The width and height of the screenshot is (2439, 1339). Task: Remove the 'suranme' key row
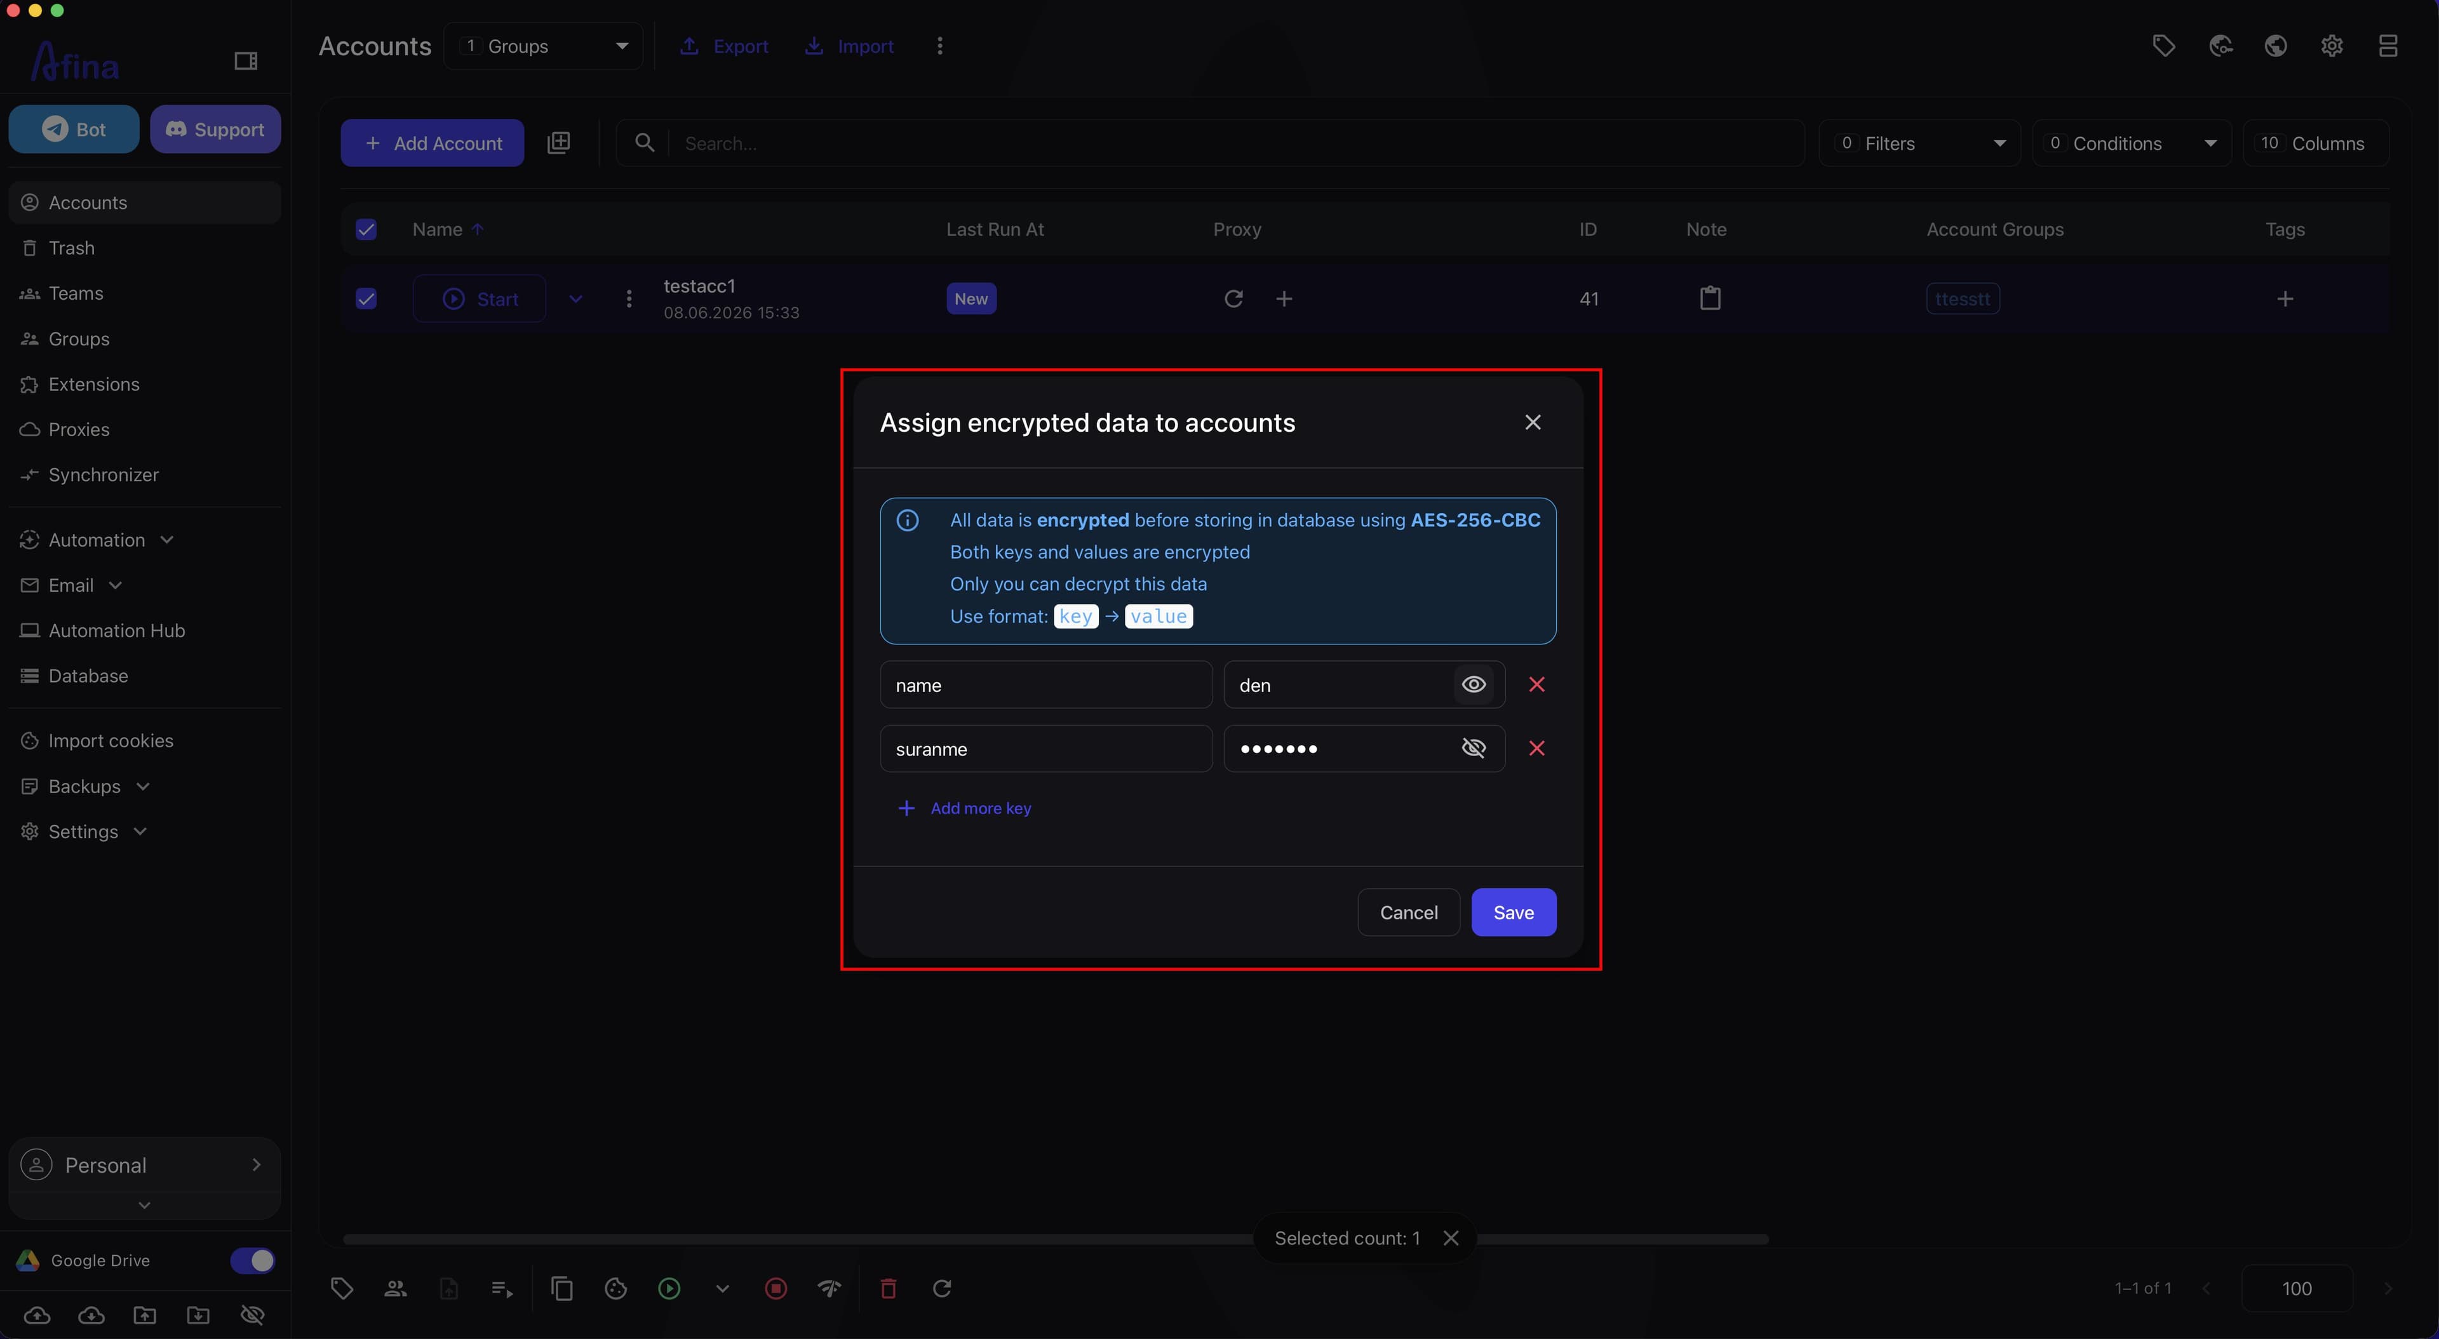pyautogui.click(x=1536, y=749)
